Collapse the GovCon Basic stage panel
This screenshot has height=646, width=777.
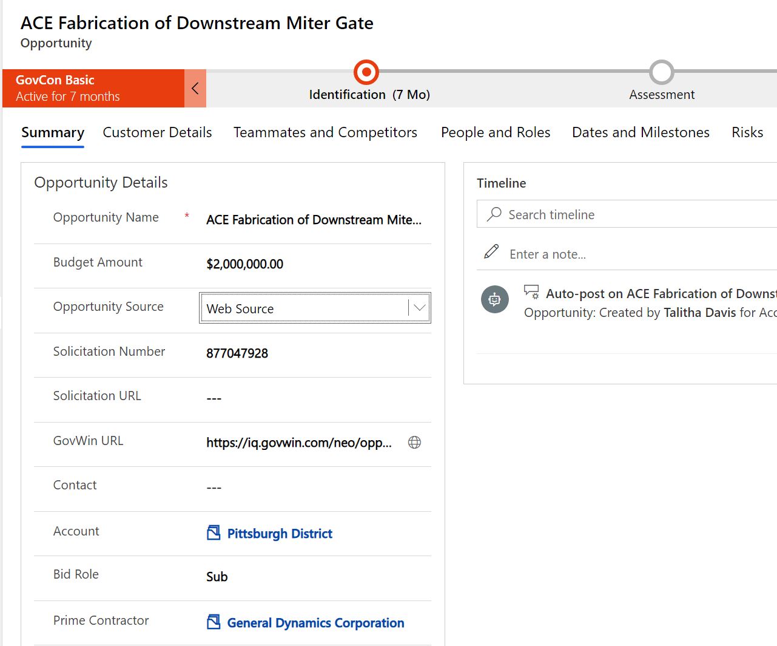[x=195, y=87]
